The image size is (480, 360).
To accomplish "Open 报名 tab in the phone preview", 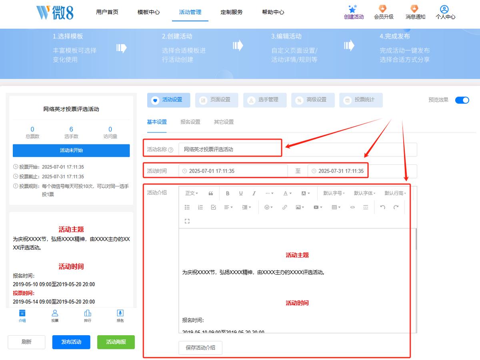I will click(120, 315).
